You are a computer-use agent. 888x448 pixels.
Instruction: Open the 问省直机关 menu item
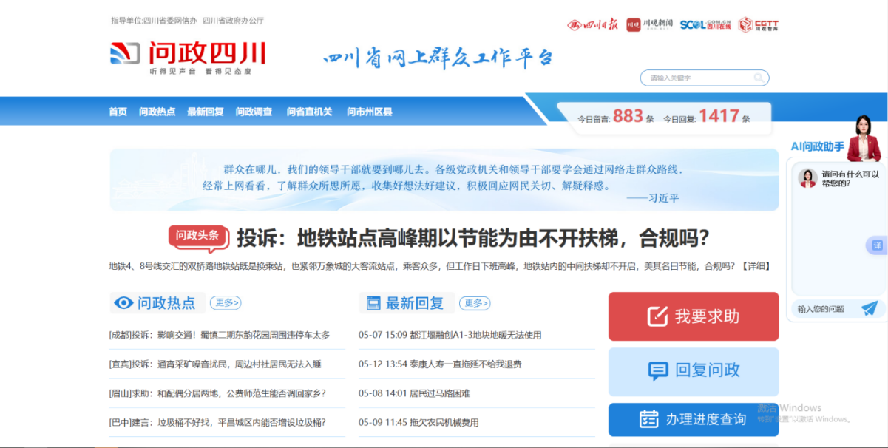pos(309,112)
